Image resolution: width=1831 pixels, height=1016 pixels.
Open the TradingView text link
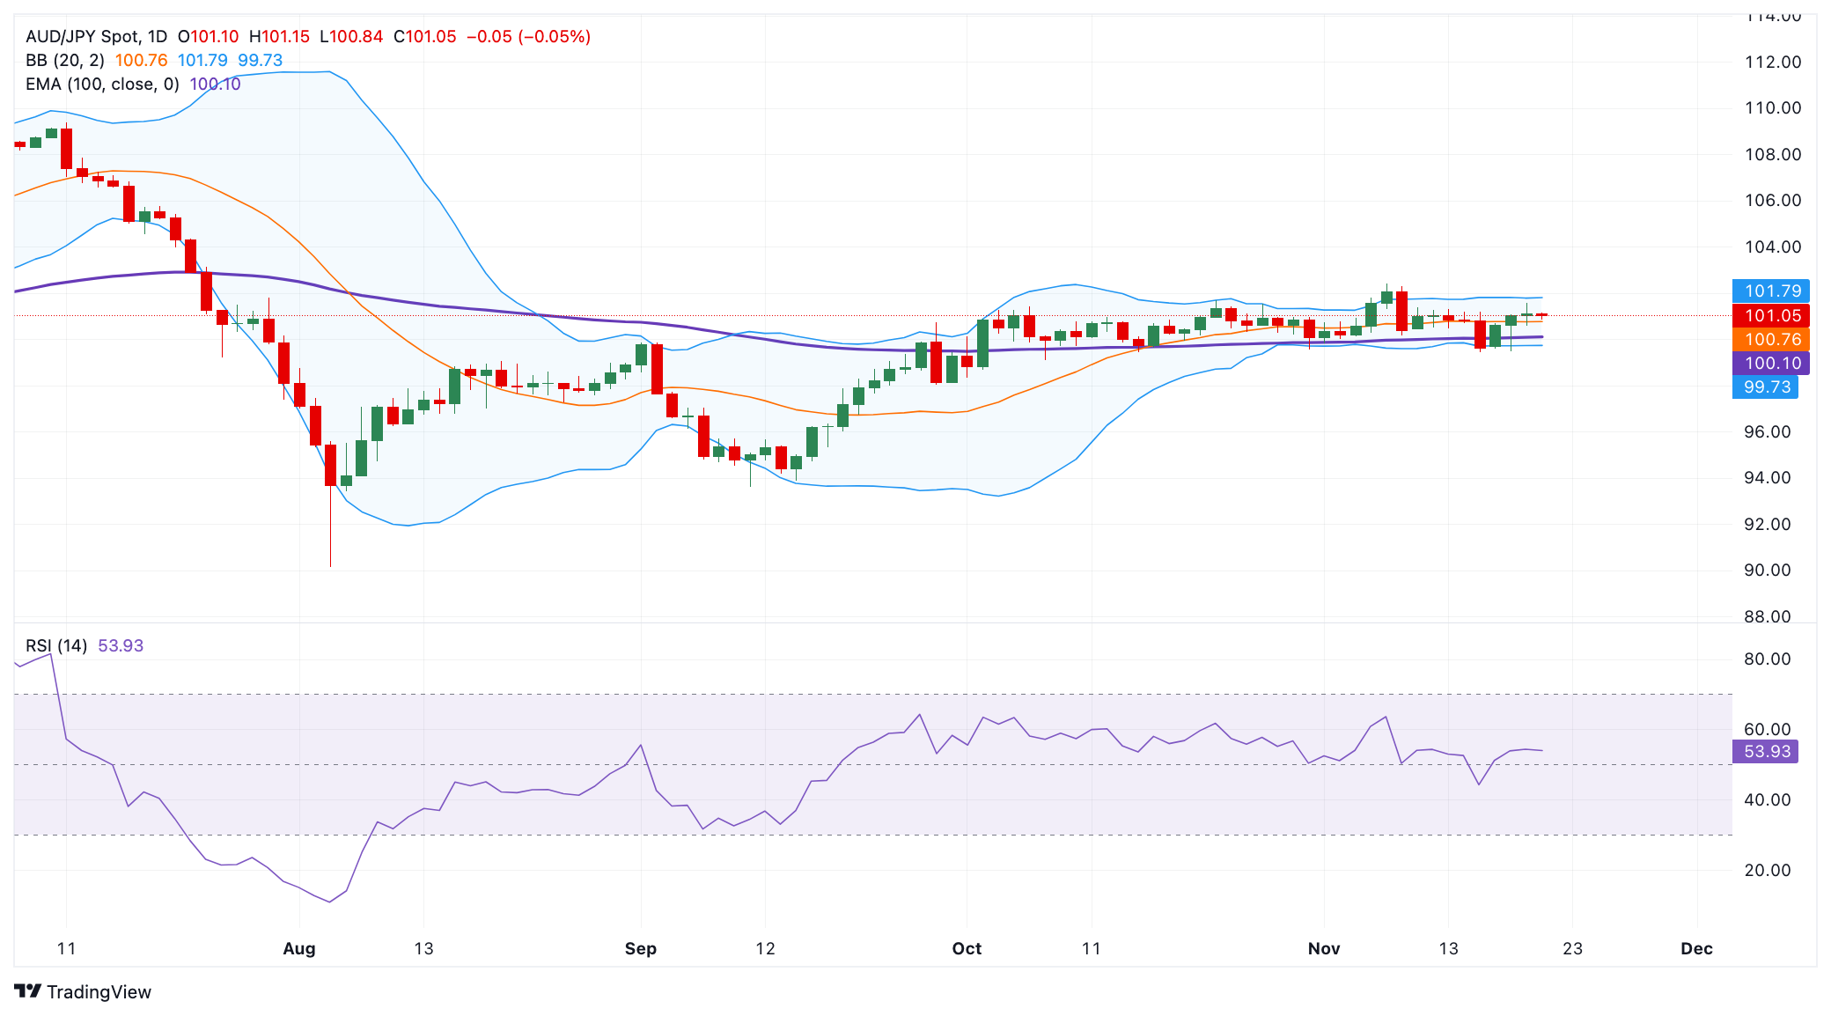(99, 991)
